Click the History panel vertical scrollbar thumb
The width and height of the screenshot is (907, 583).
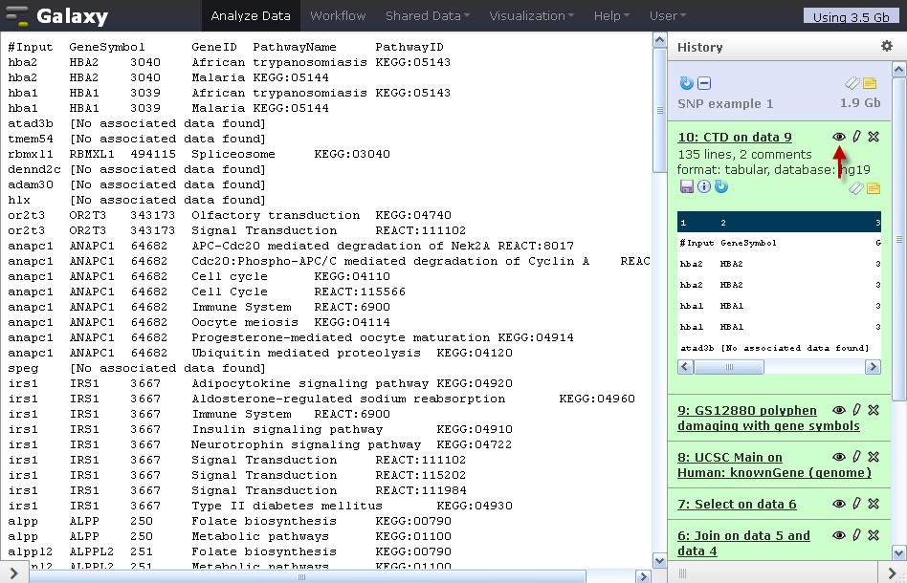pyautogui.click(x=899, y=239)
